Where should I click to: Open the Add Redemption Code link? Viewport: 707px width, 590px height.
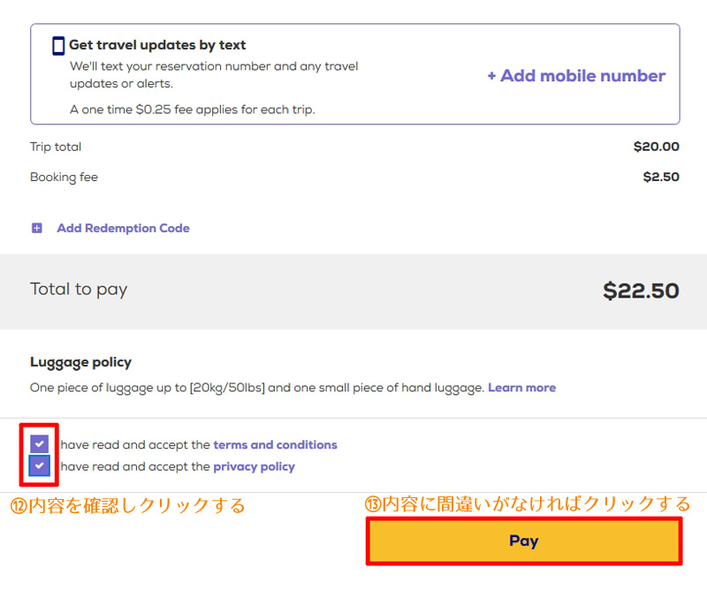(x=123, y=228)
